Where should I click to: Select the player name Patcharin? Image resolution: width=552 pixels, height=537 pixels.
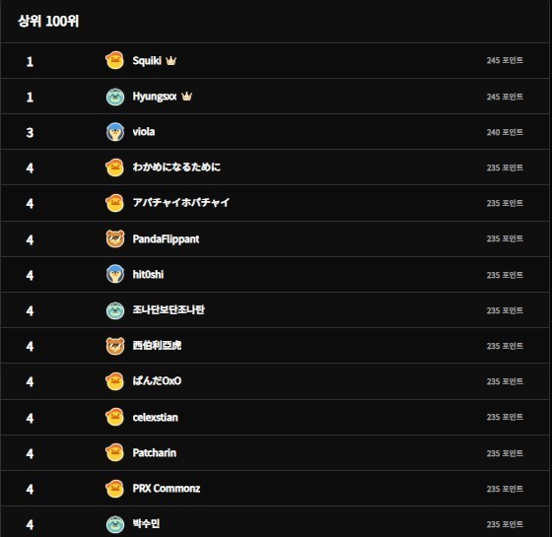pos(154,453)
